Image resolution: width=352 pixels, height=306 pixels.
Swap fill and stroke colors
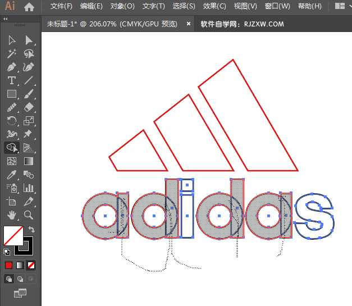coord(31,230)
